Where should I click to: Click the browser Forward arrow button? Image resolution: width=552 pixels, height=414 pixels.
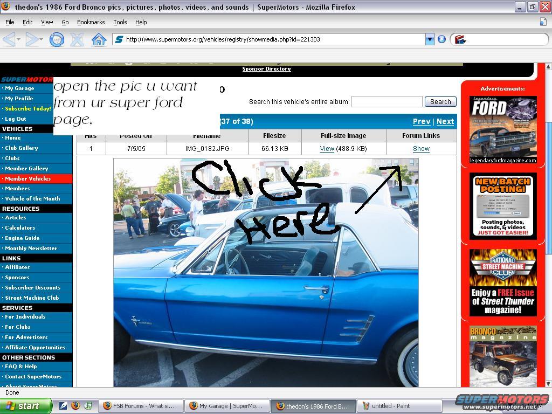32,39
